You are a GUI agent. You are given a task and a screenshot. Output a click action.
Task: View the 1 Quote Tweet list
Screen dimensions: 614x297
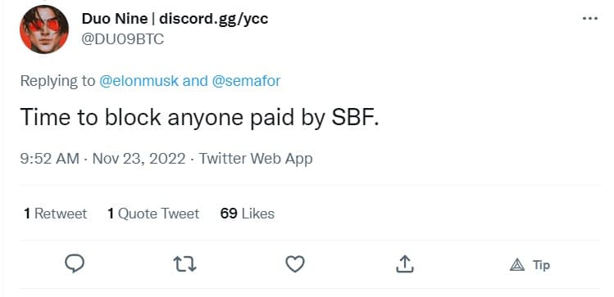tap(153, 214)
